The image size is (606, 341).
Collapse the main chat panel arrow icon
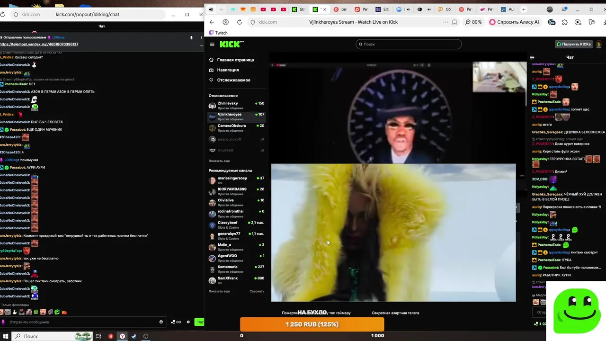pos(532,57)
